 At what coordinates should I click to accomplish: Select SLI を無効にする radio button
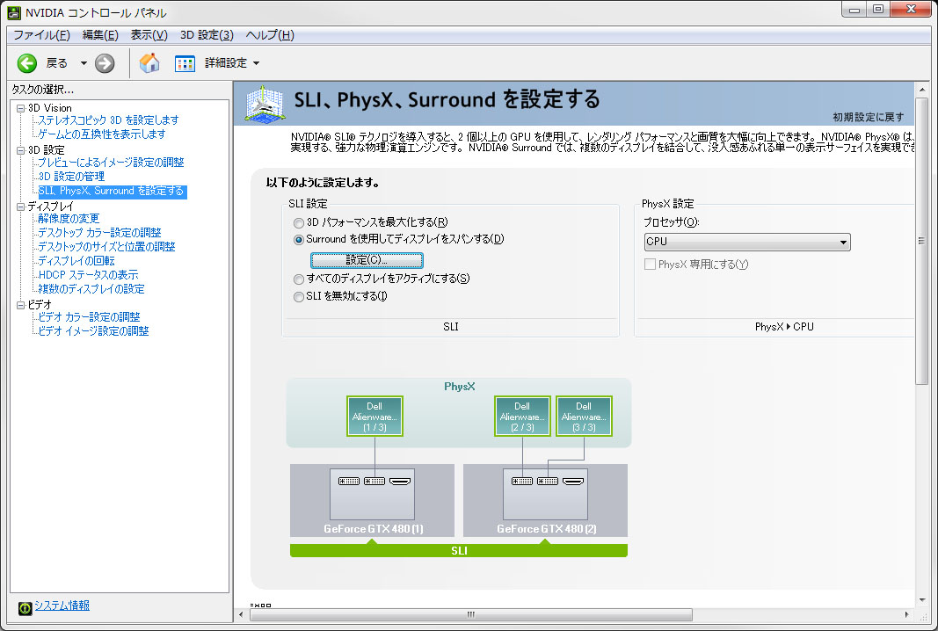tap(299, 297)
